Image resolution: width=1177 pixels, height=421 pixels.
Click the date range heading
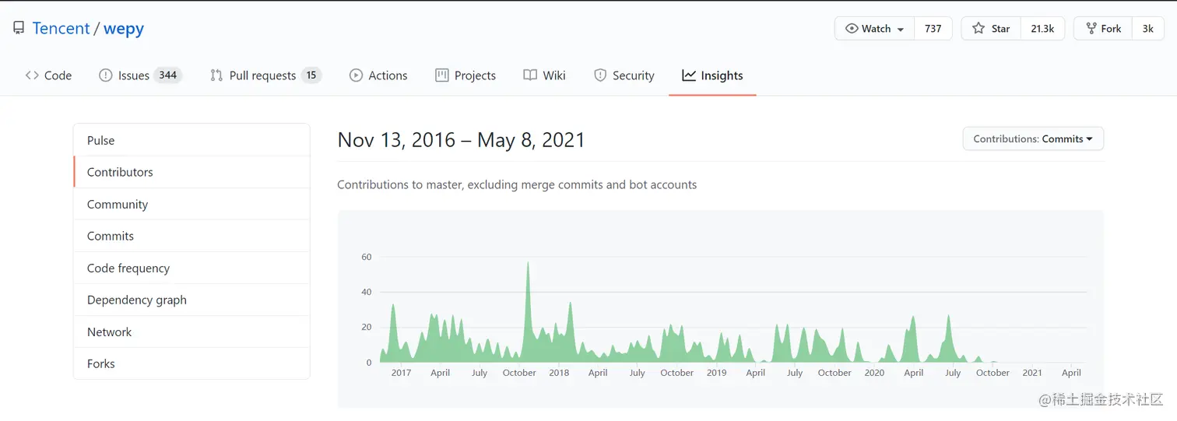point(461,140)
